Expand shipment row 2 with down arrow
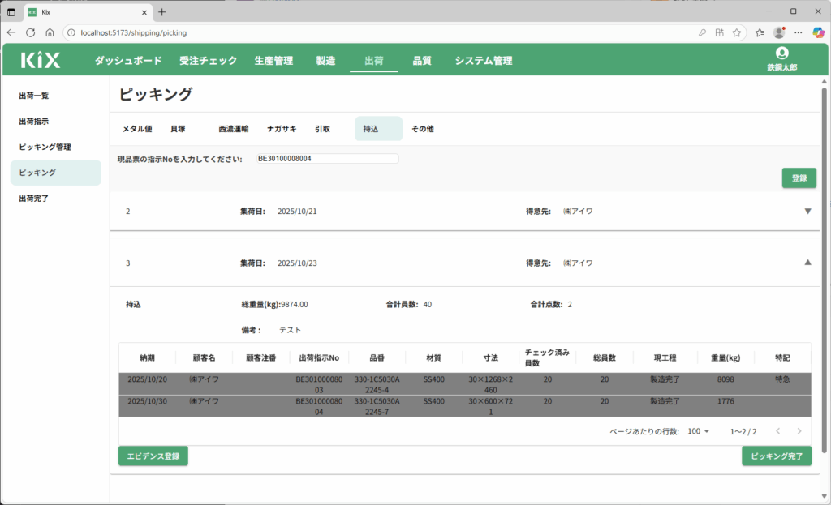The width and height of the screenshot is (831, 505). [x=807, y=212]
